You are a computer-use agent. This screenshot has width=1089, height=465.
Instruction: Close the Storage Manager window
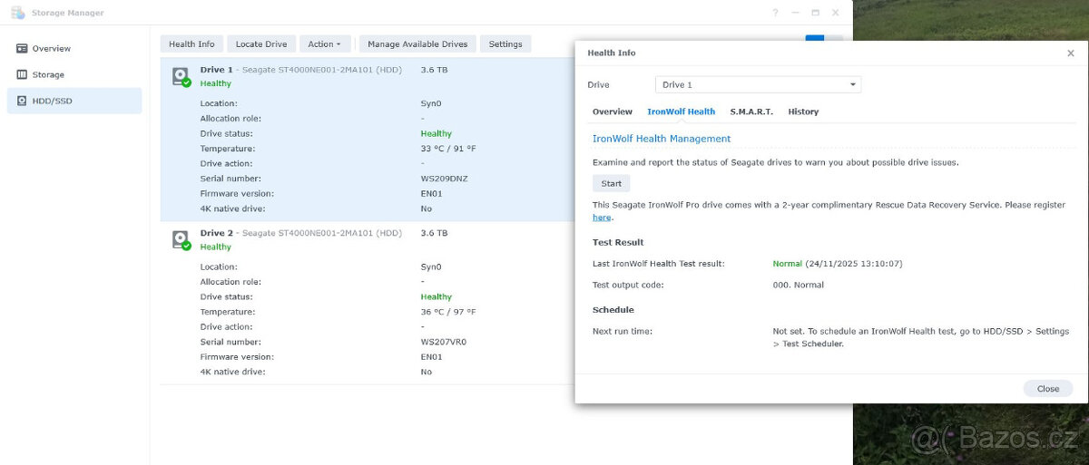[x=836, y=13]
